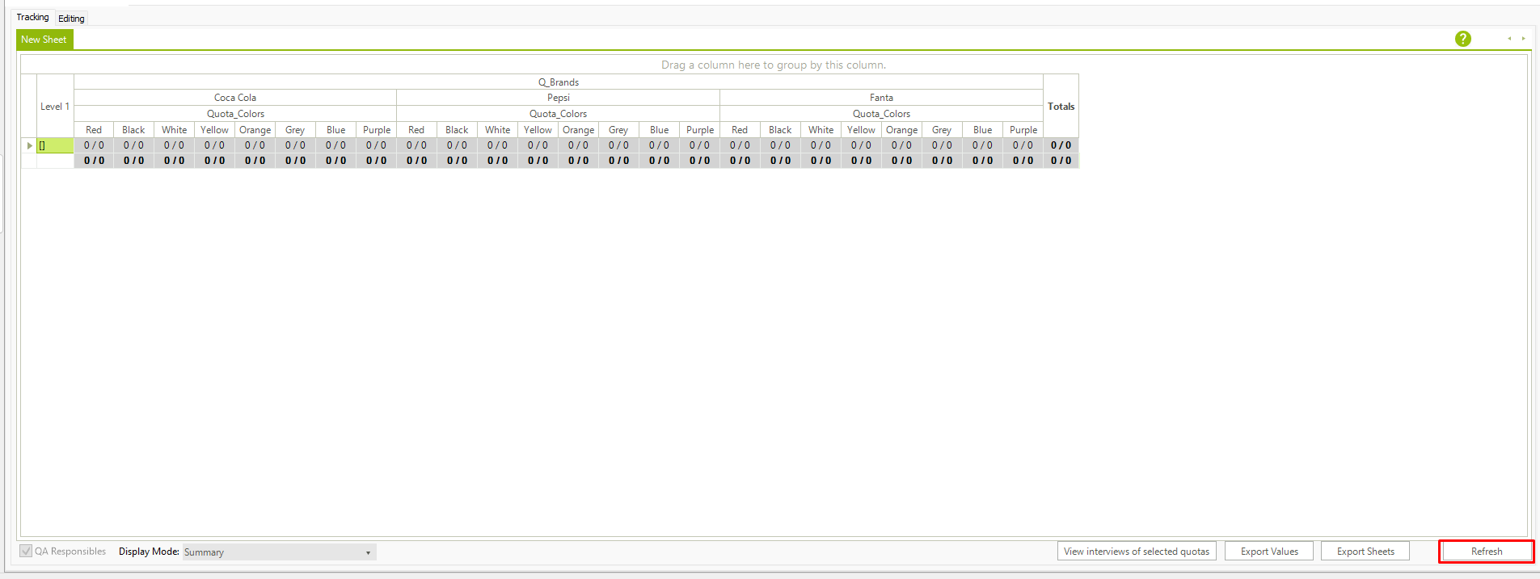This screenshot has height=579, width=1540.
Task: Select the Red column under Pepsi
Action: click(416, 130)
